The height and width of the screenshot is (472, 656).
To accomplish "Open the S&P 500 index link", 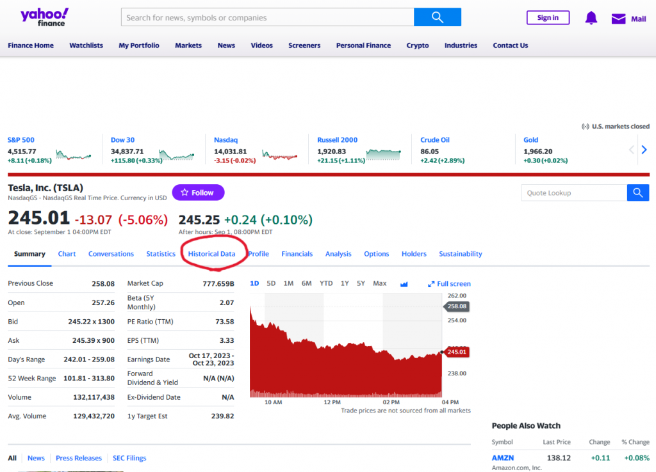I will tap(21, 140).
